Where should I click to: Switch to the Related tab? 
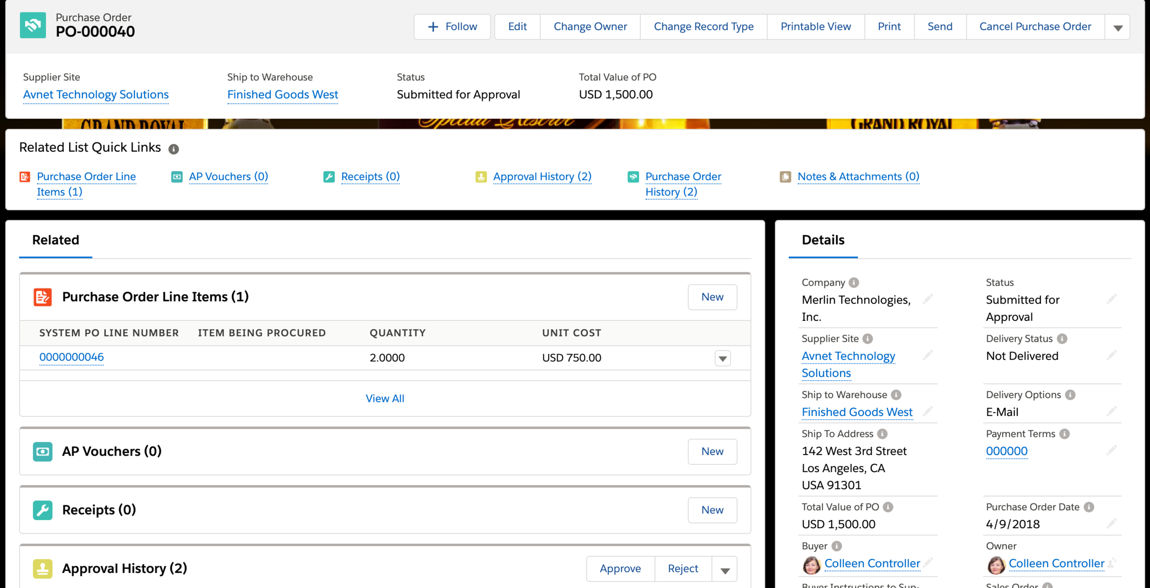(56, 240)
